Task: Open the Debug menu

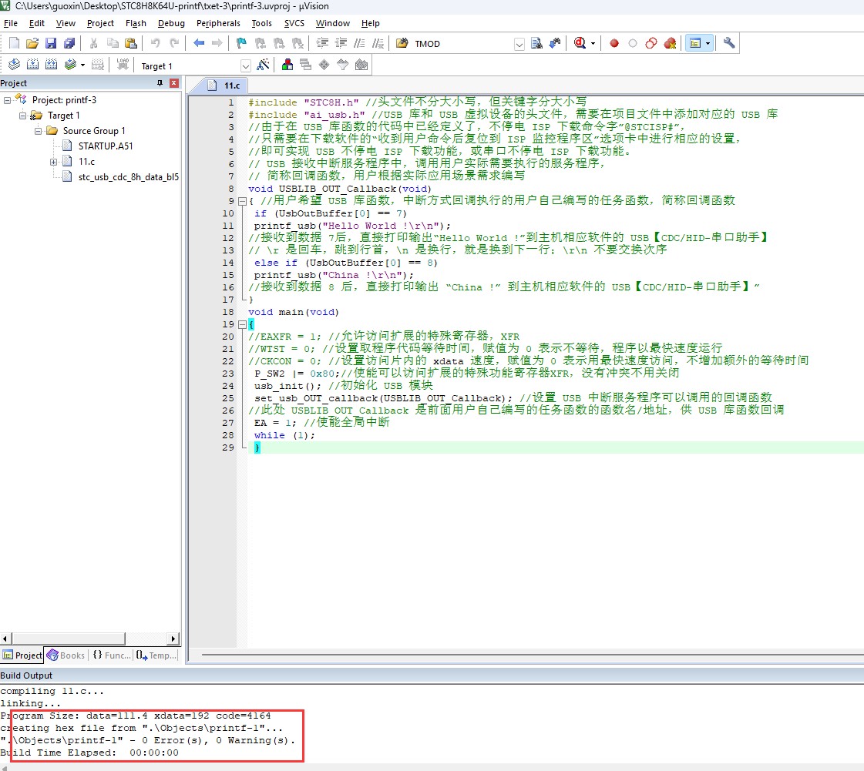Action: (x=171, y=23)
